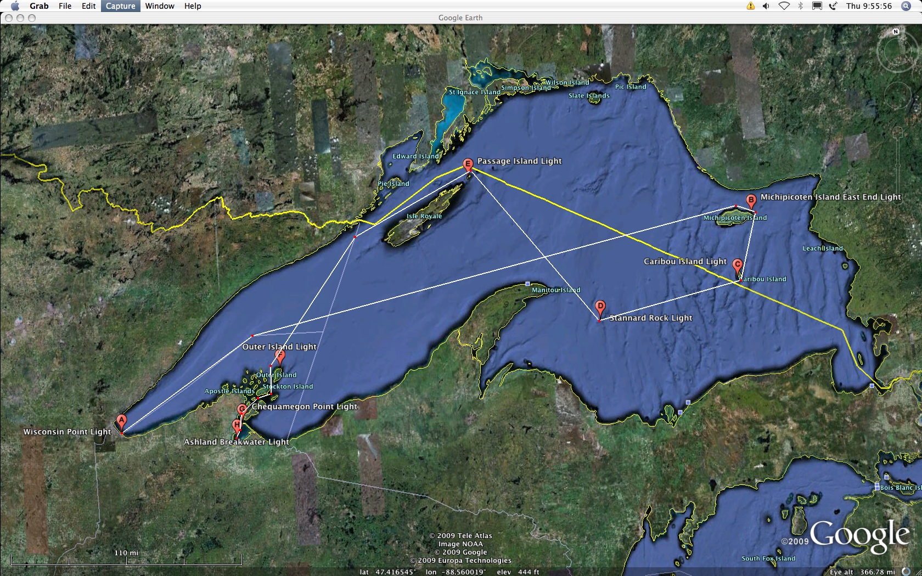Click the Eye alt 366.78 mi readout
The image size is (922, 576).
click(862, 572)
